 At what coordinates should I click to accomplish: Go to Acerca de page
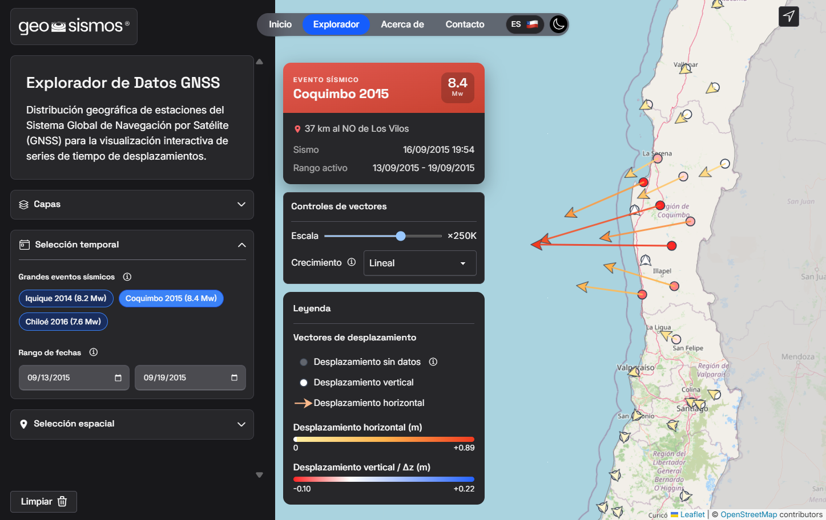(x=402, y=25)
